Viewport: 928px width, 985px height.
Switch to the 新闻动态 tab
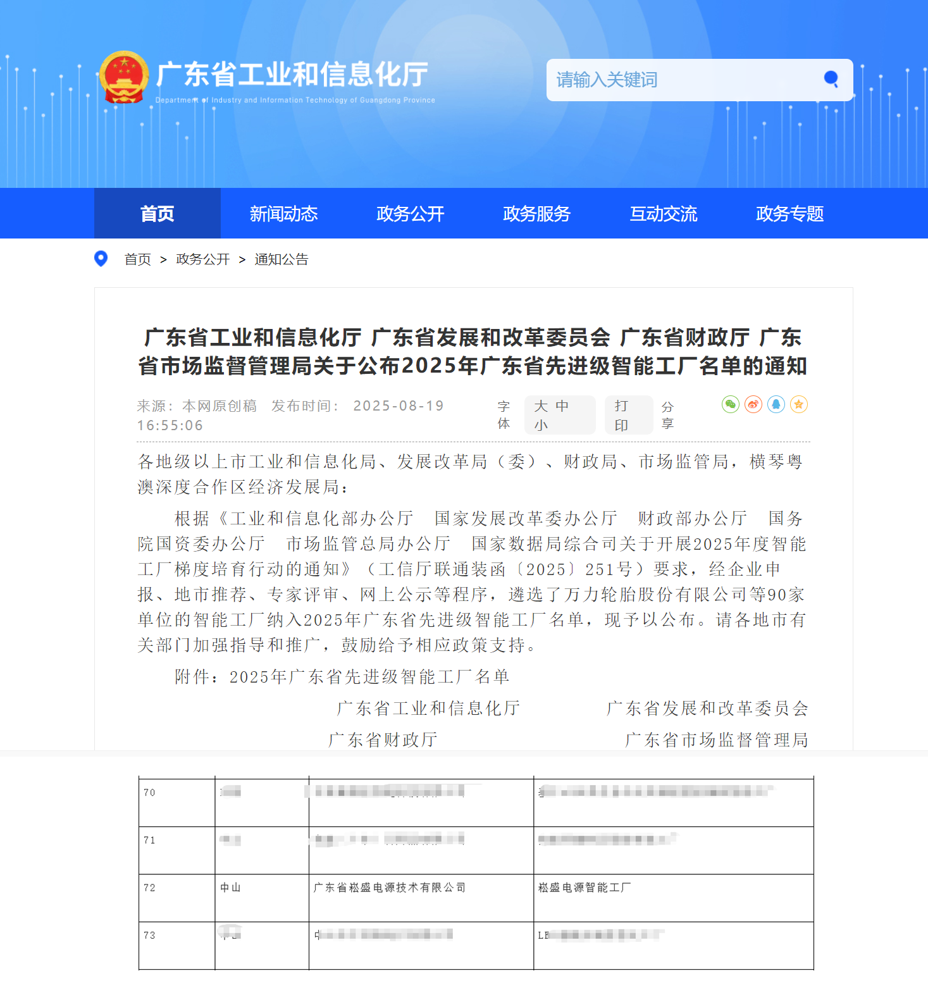284,214
